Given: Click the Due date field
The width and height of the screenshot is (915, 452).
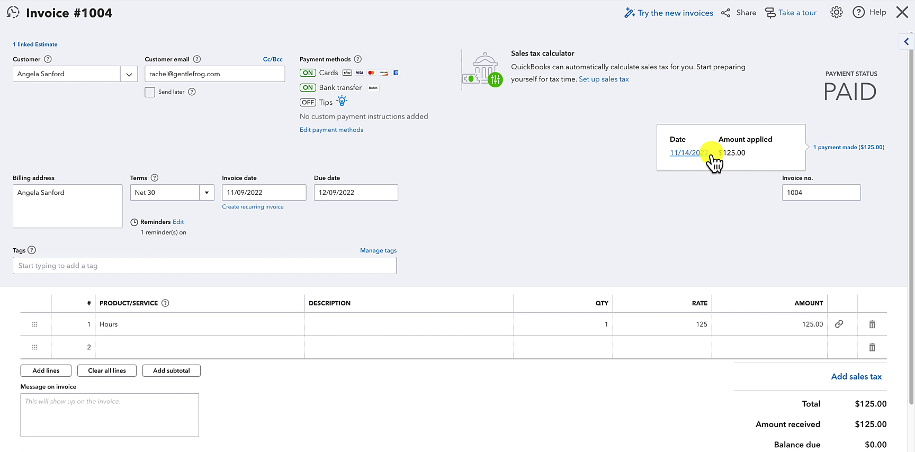Looking at the screenshot, I should (x=356, y=193).
